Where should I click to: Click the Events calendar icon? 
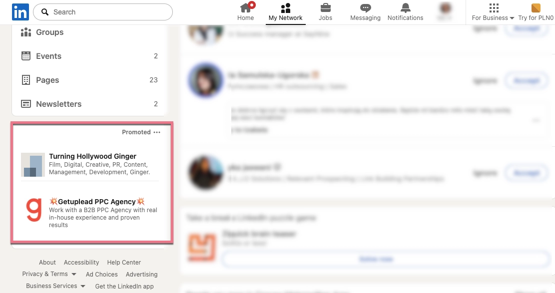26,56
